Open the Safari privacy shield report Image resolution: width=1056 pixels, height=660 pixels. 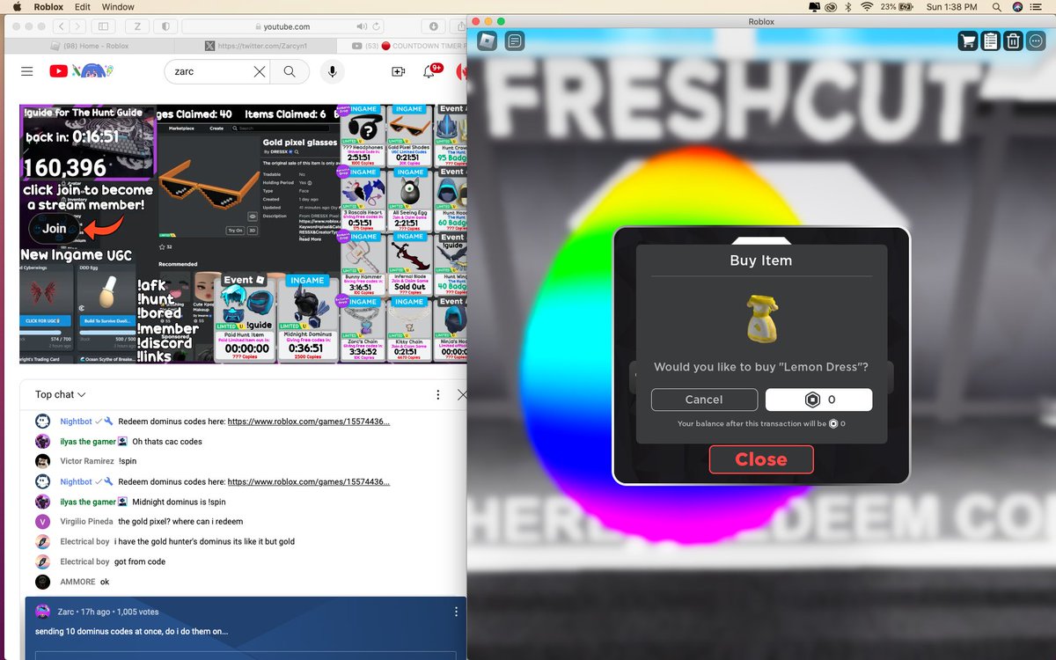[x=166, y=26]
